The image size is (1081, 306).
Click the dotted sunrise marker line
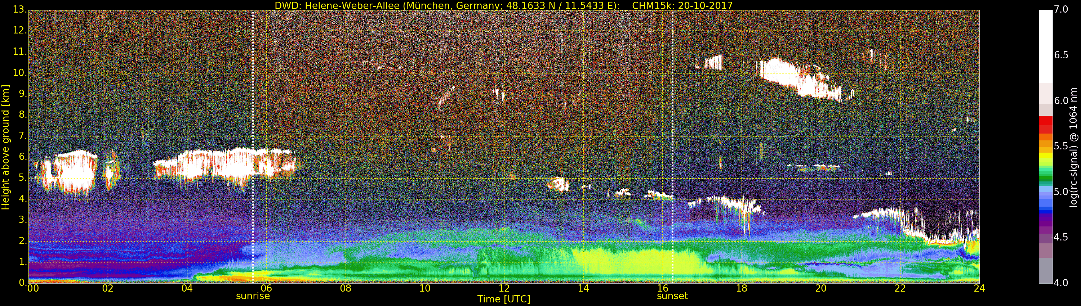pos(253,147)
